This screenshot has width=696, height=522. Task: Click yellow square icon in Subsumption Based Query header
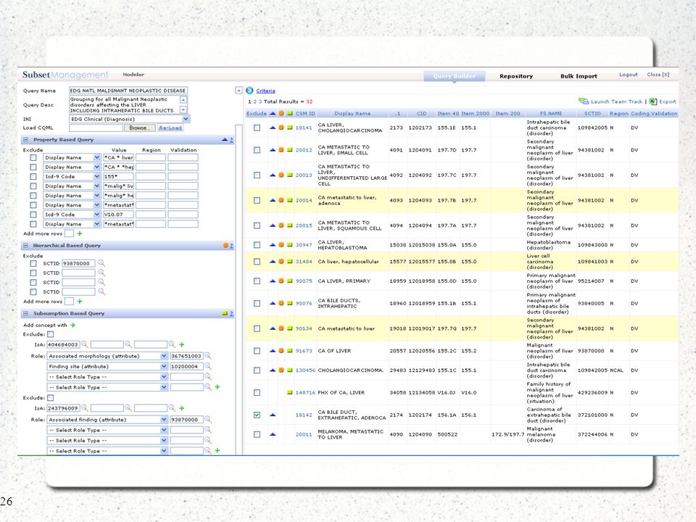(225, 313)
